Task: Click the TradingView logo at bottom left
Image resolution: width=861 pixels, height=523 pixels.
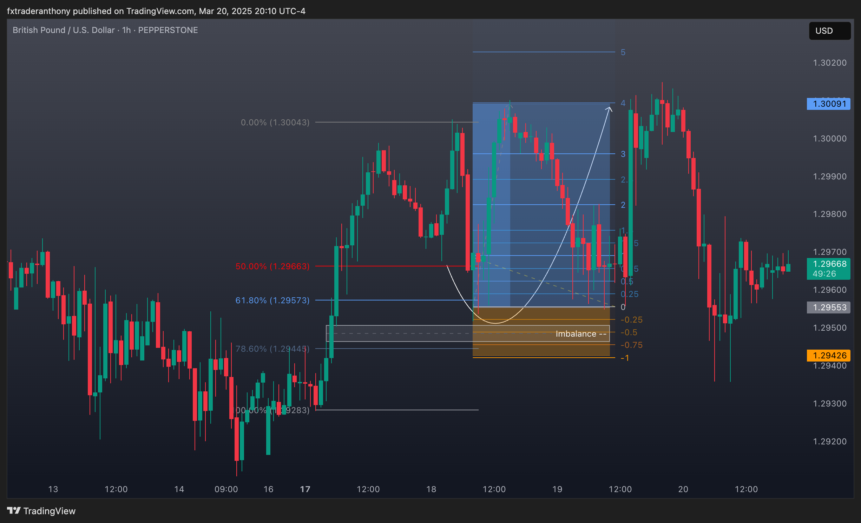Action: tap(41, 511)
